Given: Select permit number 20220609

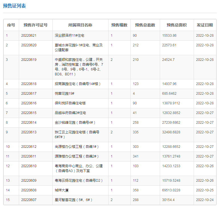Looking at the screenshot, I should [29, 181].
